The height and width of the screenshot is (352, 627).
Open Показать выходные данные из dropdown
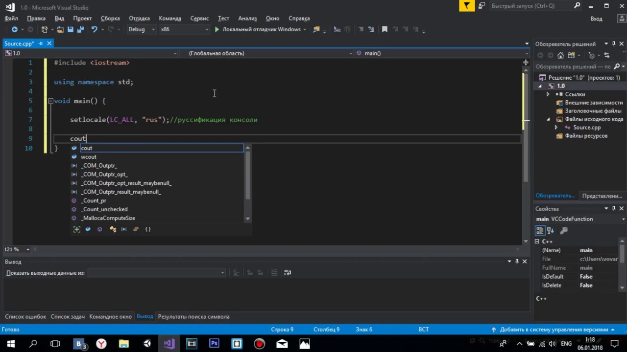coord(156,273)
